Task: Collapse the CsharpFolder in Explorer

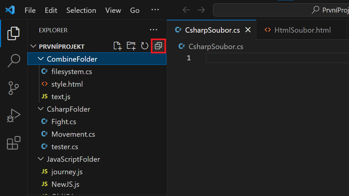Action: point(40,109)
